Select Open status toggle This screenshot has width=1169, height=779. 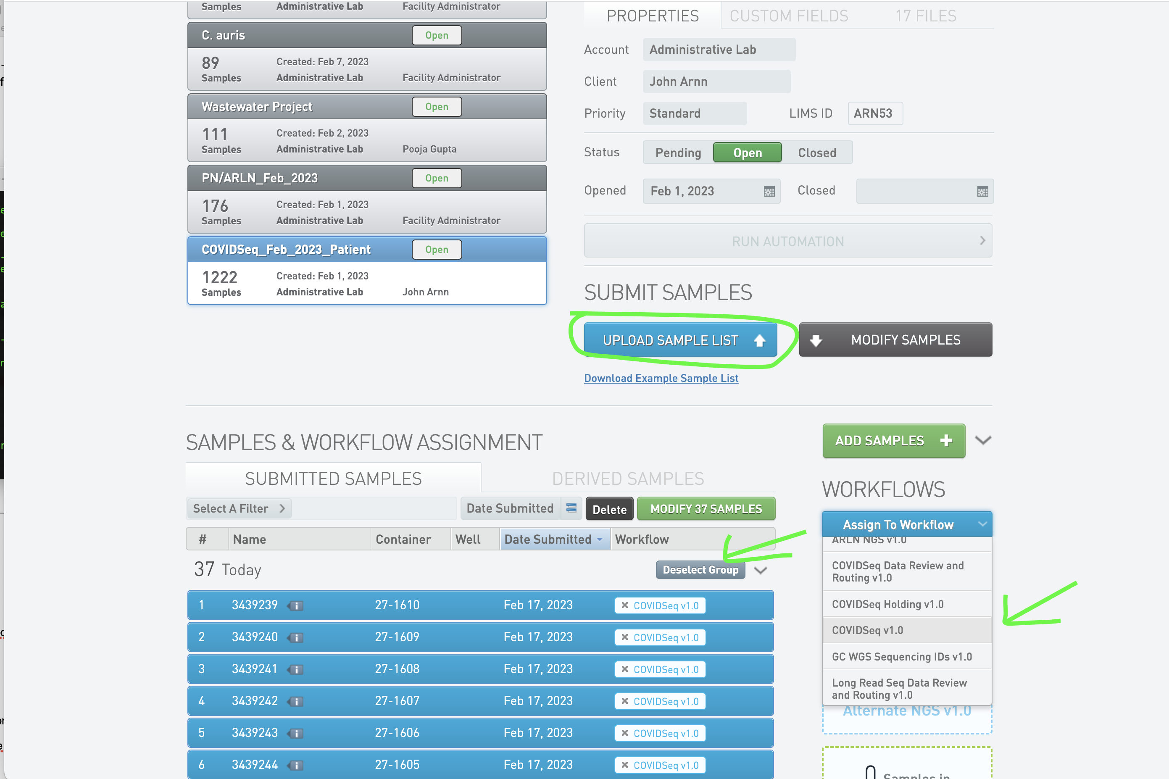(747, 152)
